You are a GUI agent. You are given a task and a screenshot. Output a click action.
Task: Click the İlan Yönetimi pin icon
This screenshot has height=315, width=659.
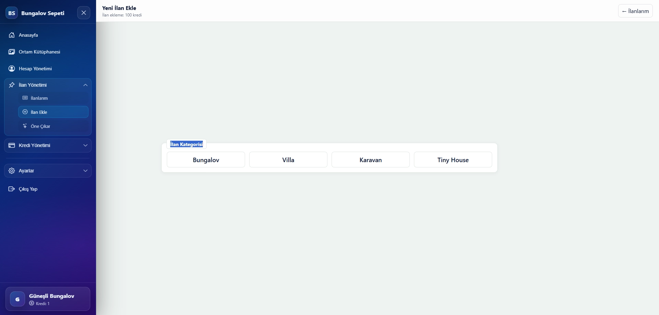click(x=12, y=85)
